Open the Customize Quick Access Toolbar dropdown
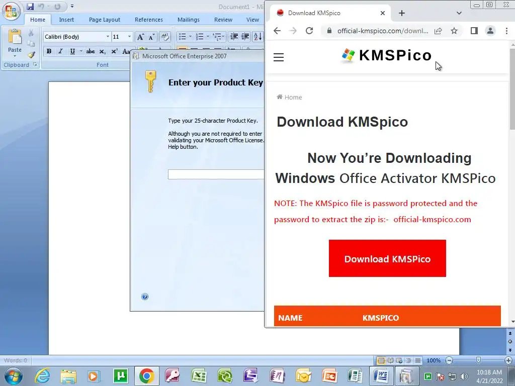 72,6
